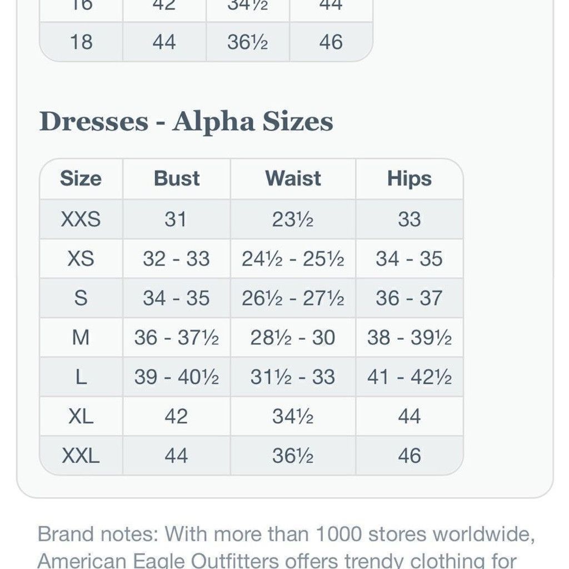Viewport: 569px width, 569px height.
Task: Click the XL hips value 44
Action: [410, 416]
